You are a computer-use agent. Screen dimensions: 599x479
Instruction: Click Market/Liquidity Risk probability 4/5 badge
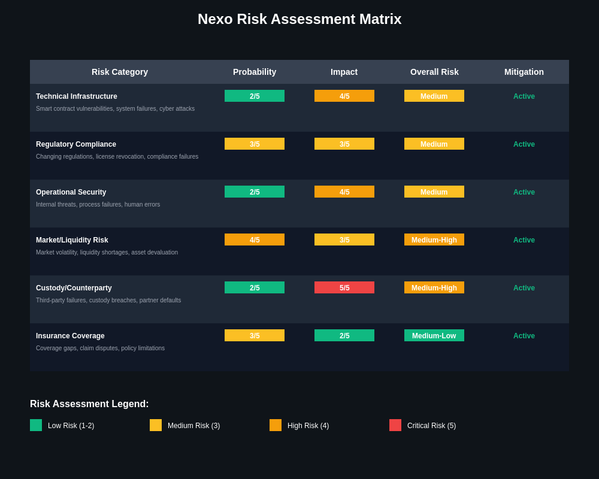(x=255, y=239)
